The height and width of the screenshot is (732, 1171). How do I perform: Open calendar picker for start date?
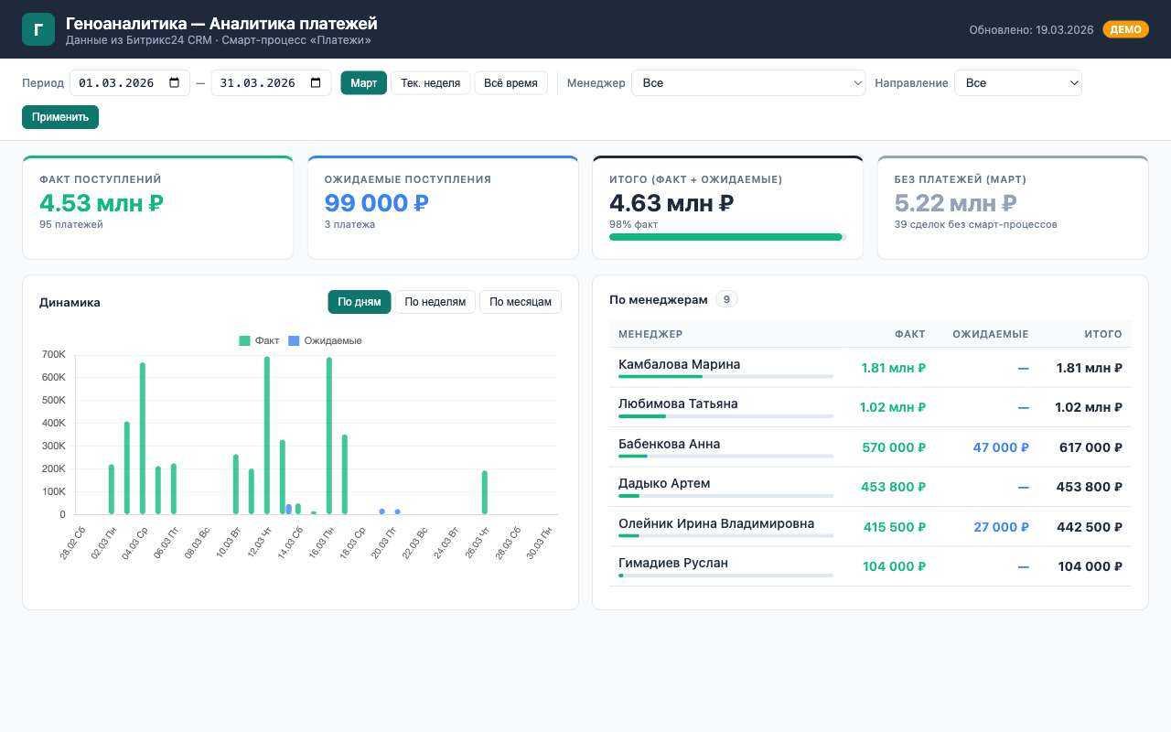coord(175,83)
